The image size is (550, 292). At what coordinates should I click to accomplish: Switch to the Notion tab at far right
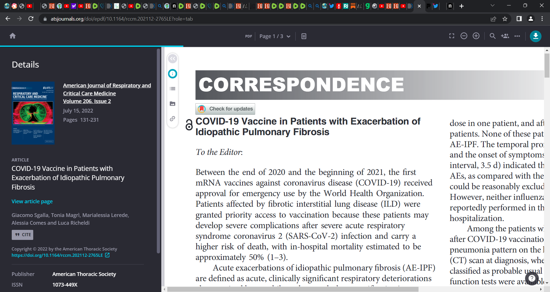click(x=450, y=6)
